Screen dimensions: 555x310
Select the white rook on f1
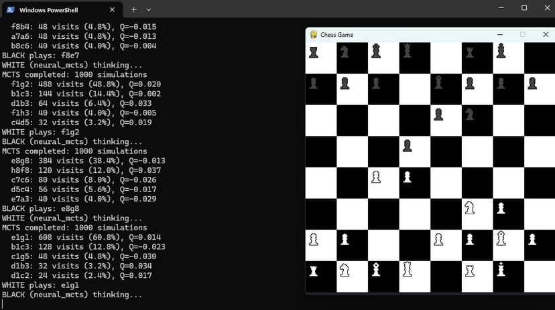(x=470, y=270)
